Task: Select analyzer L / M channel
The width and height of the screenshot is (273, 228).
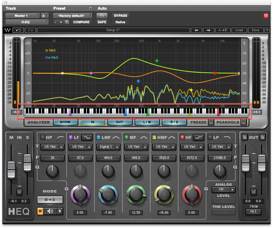Action: (x=147, y=122)
